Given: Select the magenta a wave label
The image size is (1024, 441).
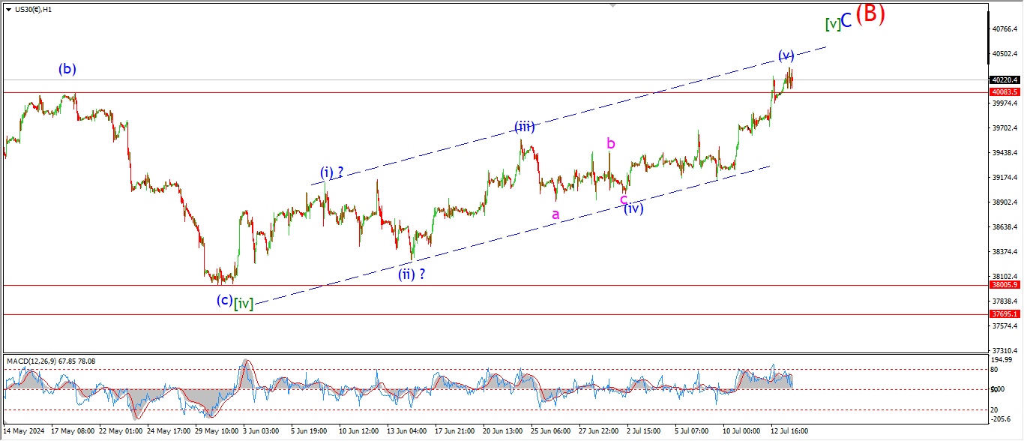Looking at the screenshot, I should 555,214.
